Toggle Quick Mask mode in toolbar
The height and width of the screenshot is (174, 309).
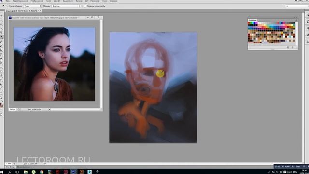click(1, 111)
